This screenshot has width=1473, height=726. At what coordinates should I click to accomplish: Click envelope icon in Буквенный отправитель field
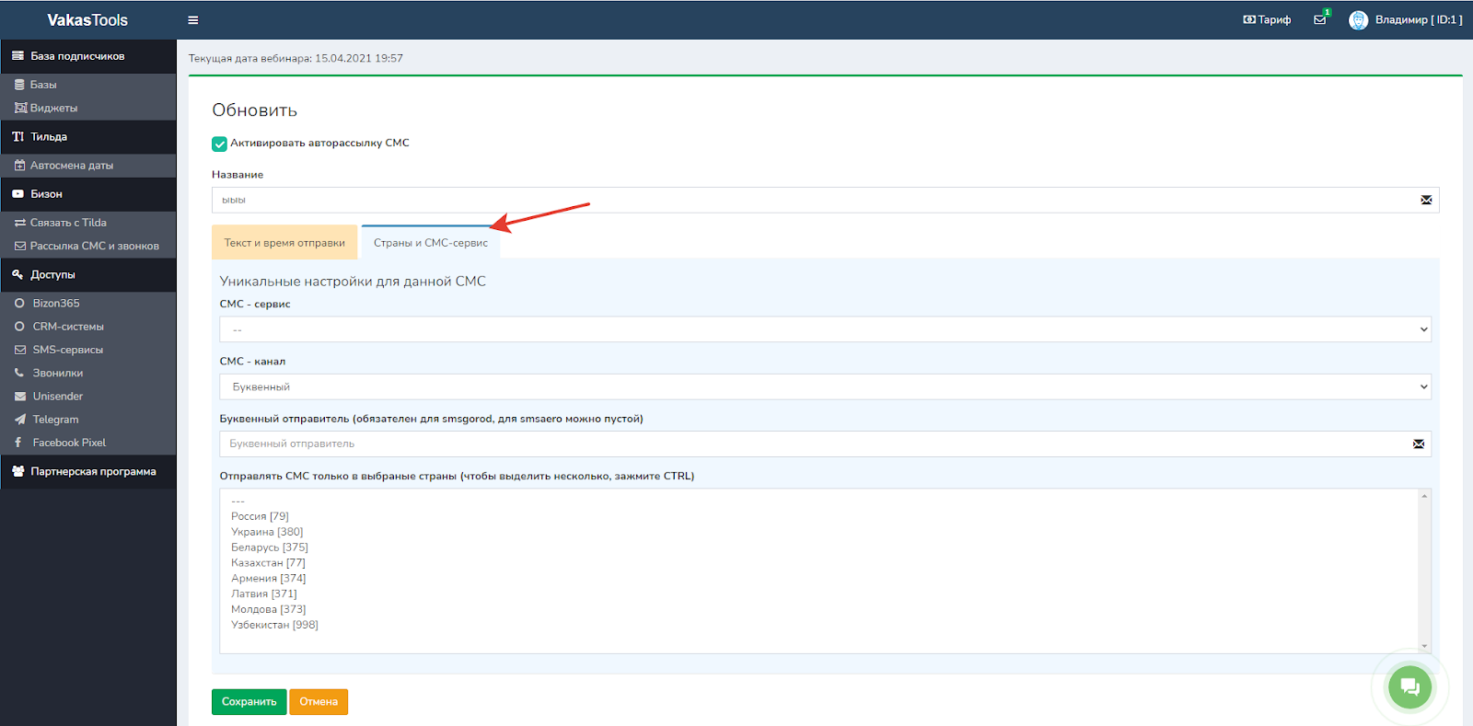[x=1419, y=444]
